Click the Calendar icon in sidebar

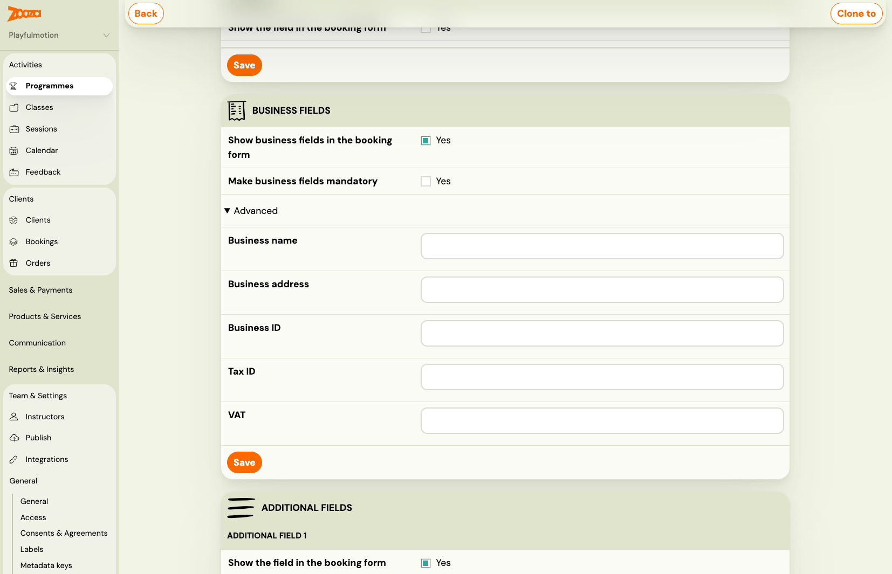coord(14,151)
